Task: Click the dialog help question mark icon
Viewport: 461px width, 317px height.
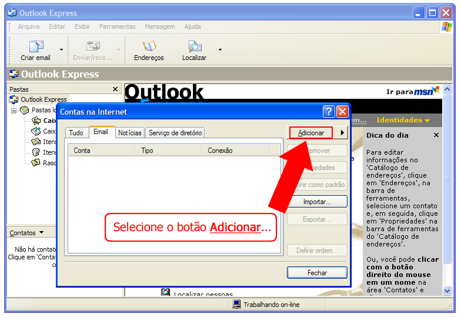Action: (x=329, y=112)
